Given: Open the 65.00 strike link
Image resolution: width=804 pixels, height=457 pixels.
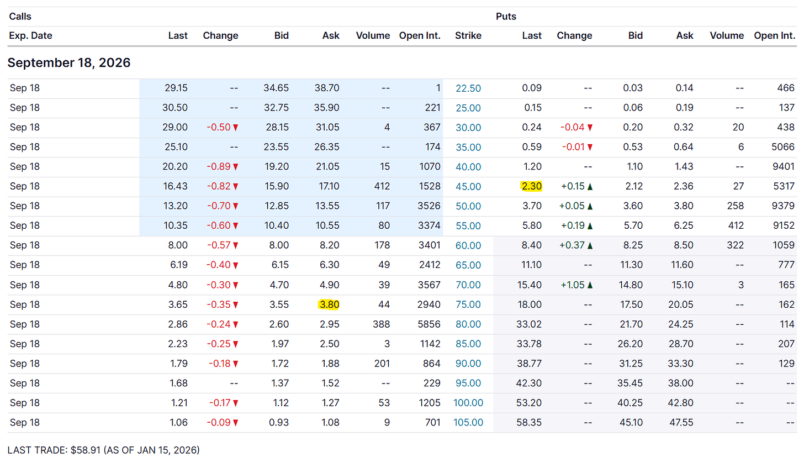Looking at the screenshot, I should (x=468, y=265).
